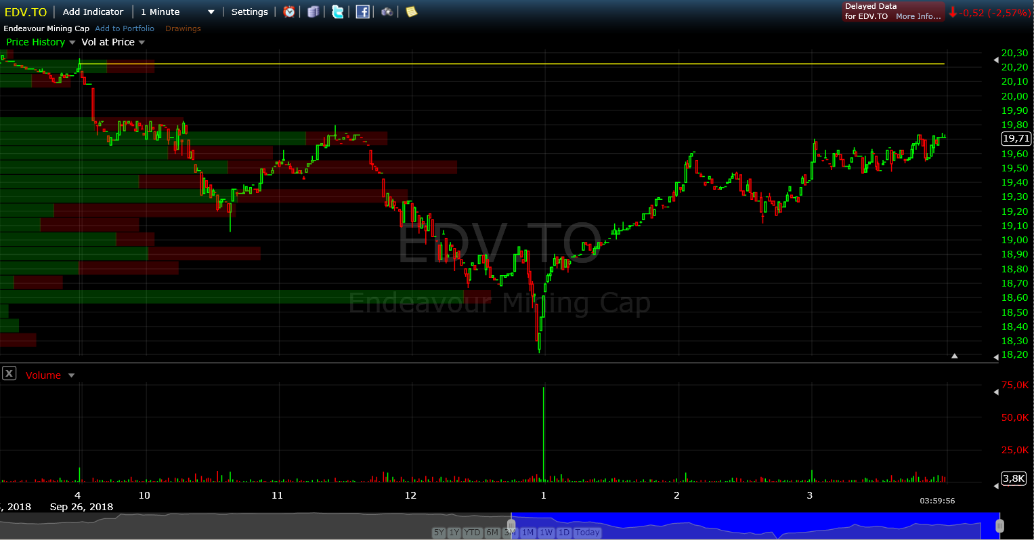The image size is (1034, 540).
Task: Open the Settings menu
Action: [250, 12]
